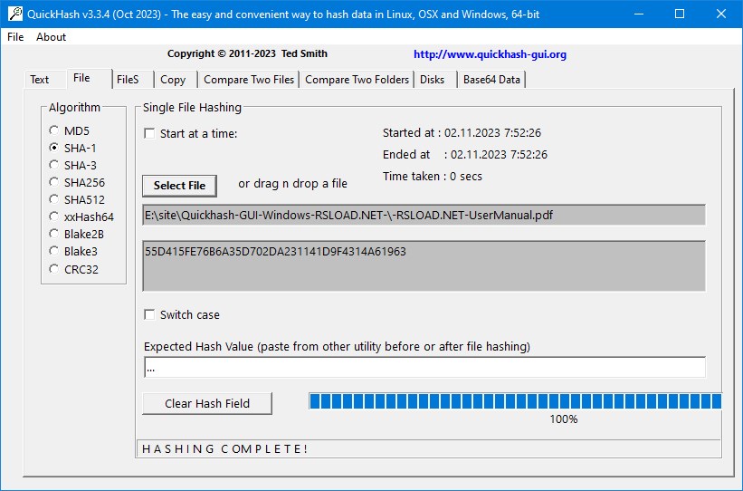The height and width of the screenshot is (491, 743).
Task: Enable the Start at a time checkbox
Action: click(x=150, y=134)
